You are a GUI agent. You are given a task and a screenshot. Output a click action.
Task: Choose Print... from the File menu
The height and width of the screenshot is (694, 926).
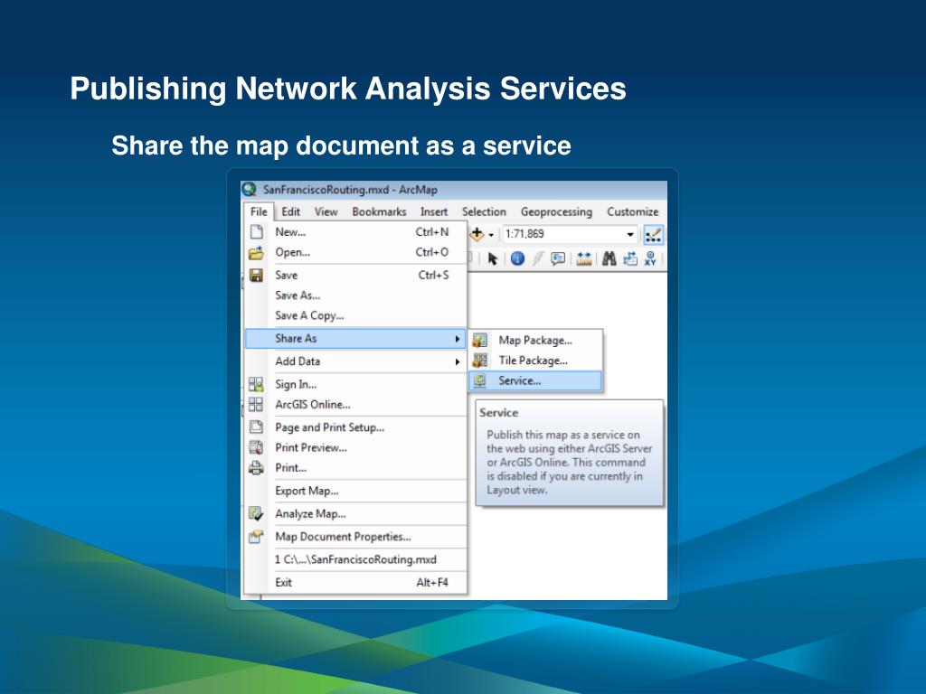pos(355,468)
